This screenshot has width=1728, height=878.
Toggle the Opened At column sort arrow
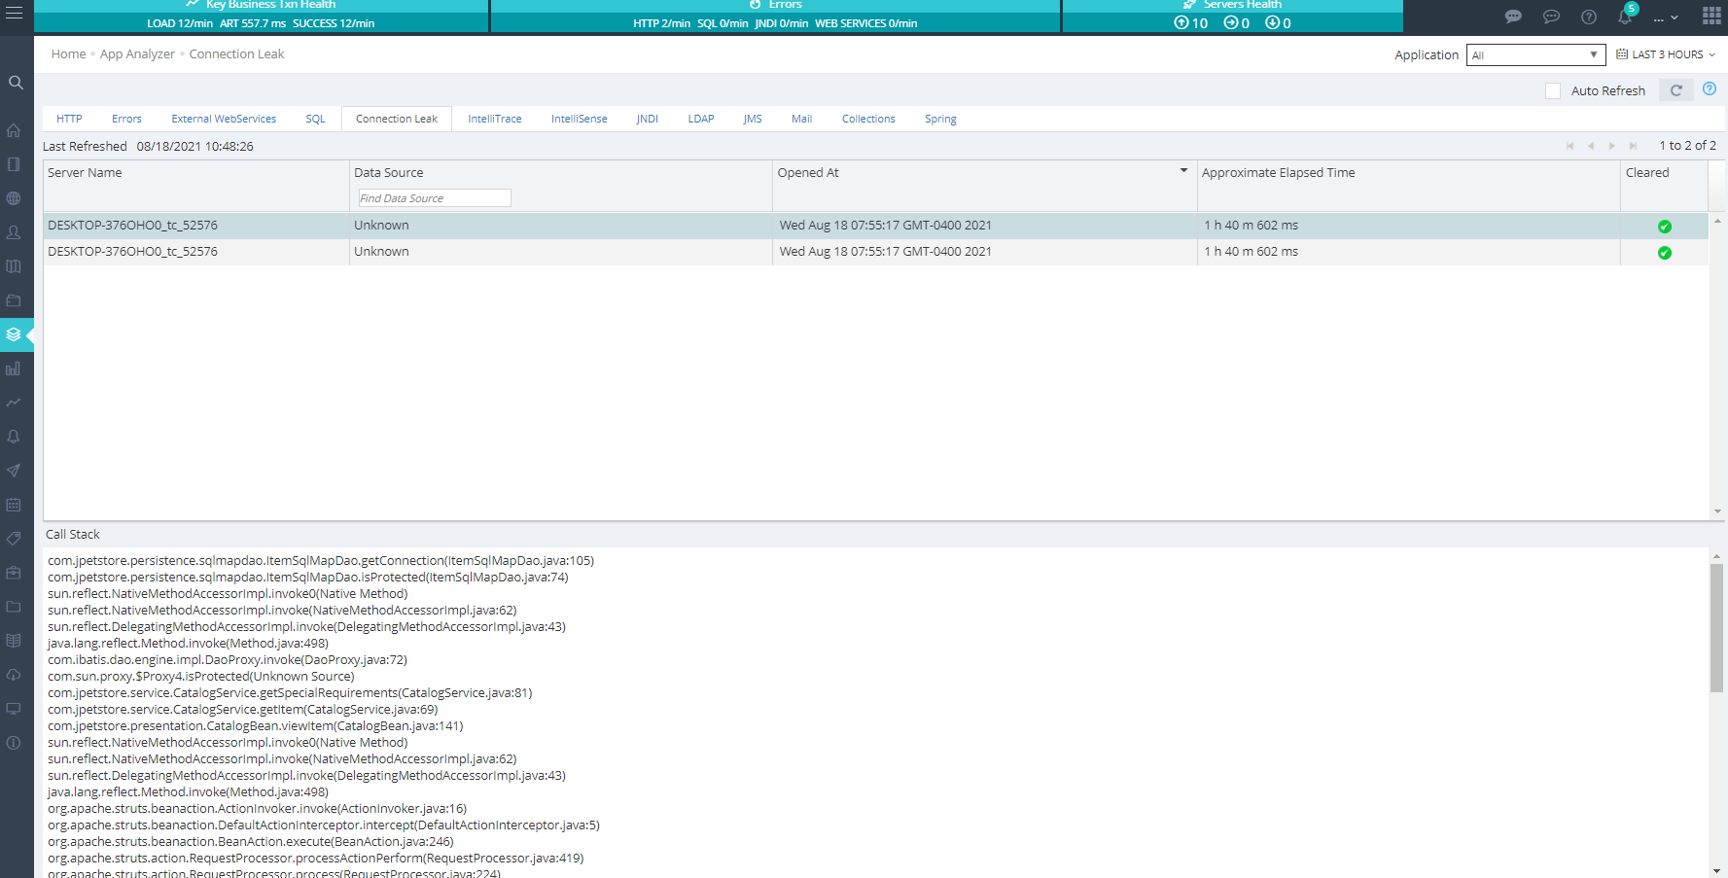(x=1183, y=171)
